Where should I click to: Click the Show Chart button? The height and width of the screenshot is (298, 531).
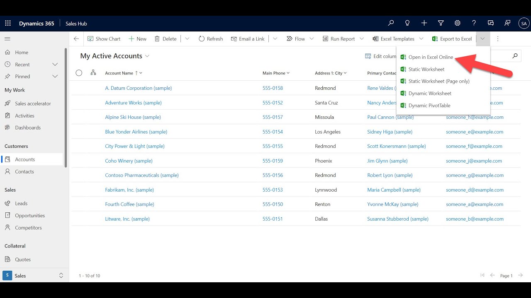click(x=104, y=39)
